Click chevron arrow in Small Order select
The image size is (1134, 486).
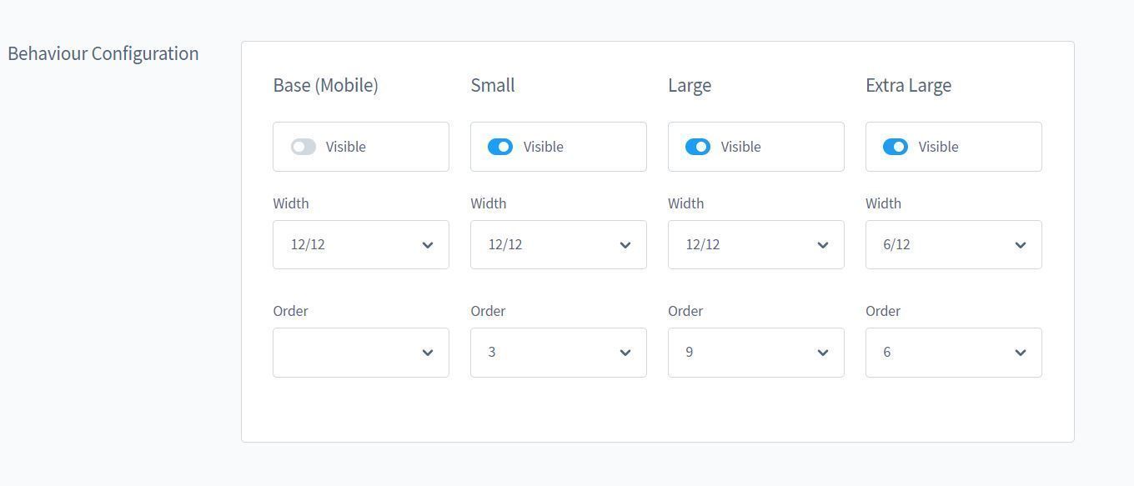(625, 353)
